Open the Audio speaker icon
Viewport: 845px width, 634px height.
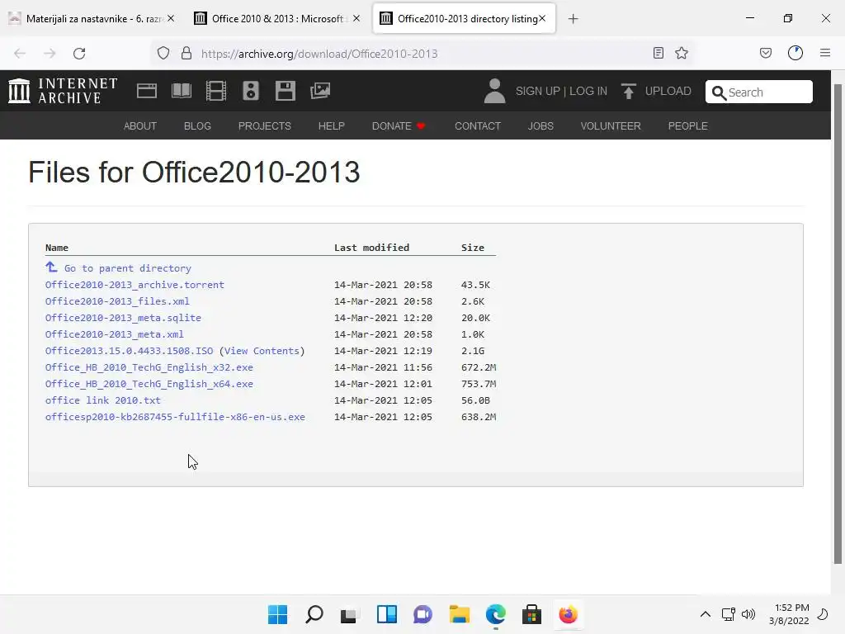click(251, 91)
